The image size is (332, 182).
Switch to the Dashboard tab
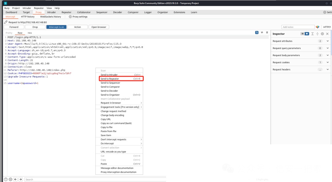tap(11, 12)
